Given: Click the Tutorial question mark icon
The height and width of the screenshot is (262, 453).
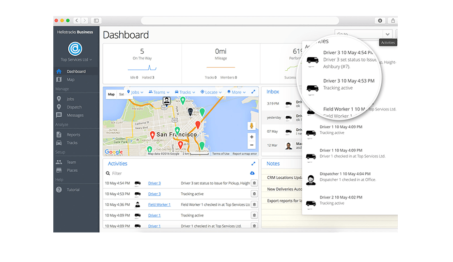Looking at the screenshot, I should (x=59, y=190).
